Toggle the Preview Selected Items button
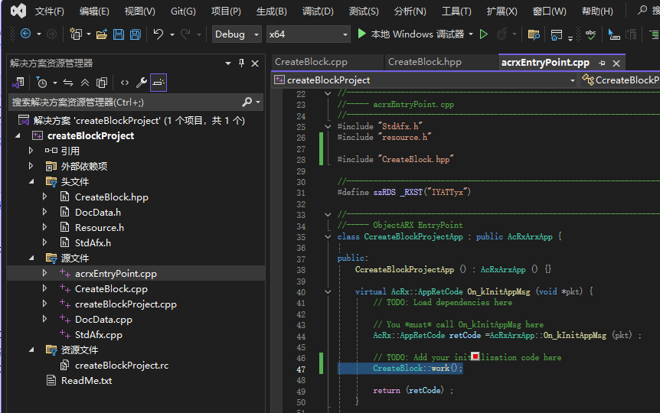Image resolution: width=660 pixels, height=413 pixels. pos(158,83)
